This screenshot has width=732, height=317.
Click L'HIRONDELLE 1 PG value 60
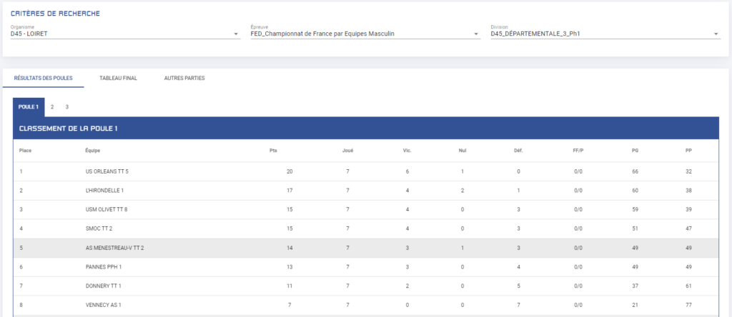point(635,191)
